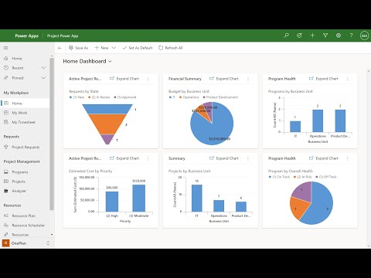The image size is (371, 278).
Task: Expand chart on Summary card
Action: tap(224, 158)
